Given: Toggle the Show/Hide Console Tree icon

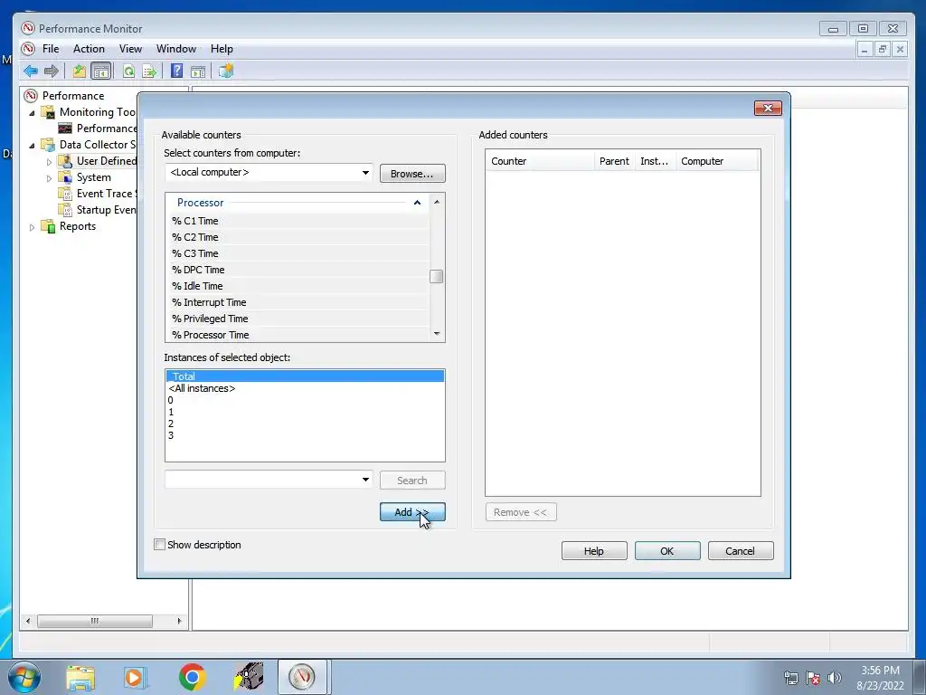Looking at the screenshot, I should 101,71.
